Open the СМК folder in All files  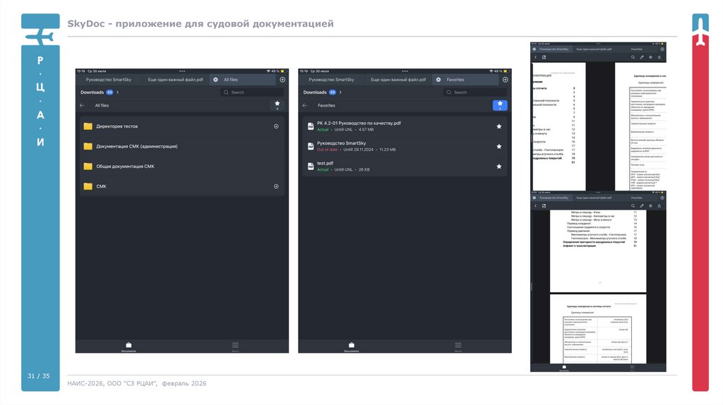181,186
